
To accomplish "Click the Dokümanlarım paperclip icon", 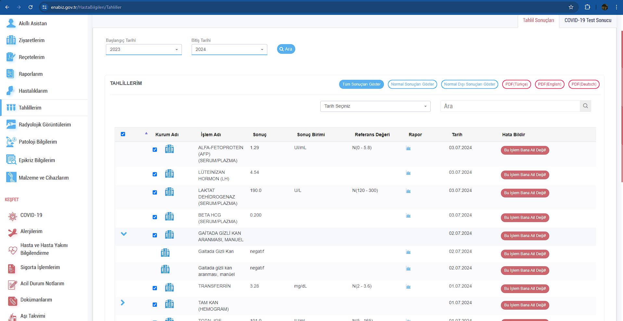I will 12,301.
